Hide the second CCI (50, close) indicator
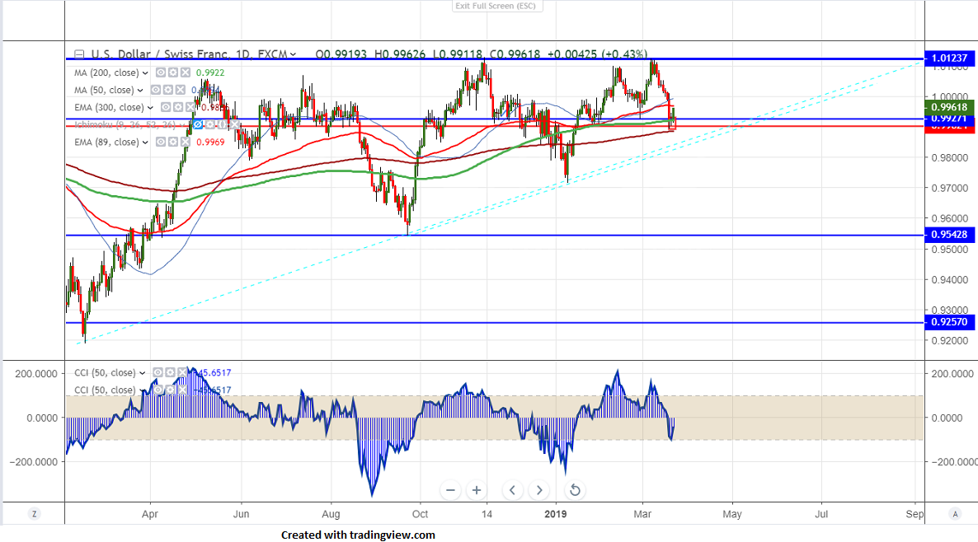This screenshot has width=978, height=542. 158,390
